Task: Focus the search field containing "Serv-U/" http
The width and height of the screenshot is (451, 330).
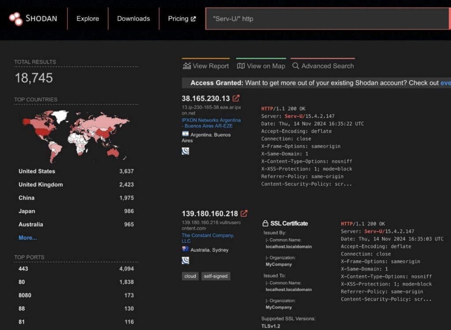Action: [327, 19]
